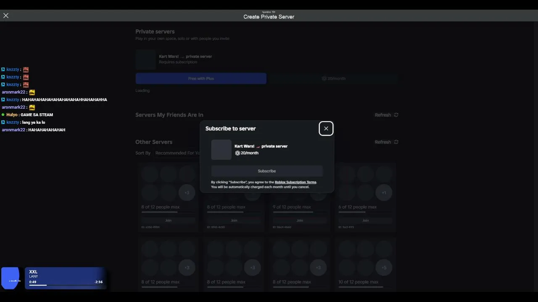The image size is (538, 302).
Task: Click the 'Other Servers' heading
Action: [x=154, y=142]
